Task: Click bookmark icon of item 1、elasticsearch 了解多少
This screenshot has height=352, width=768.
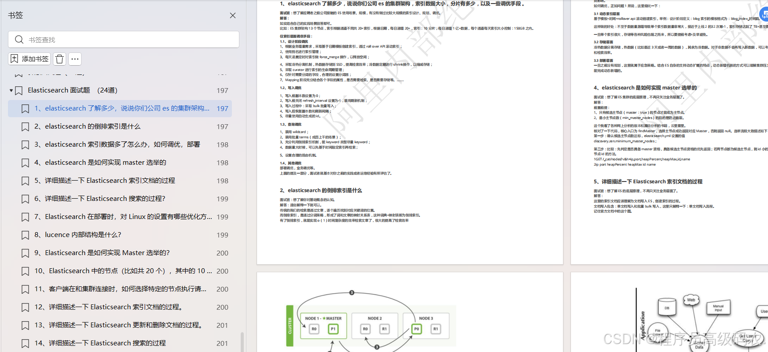Action: [x=26, y=109]
